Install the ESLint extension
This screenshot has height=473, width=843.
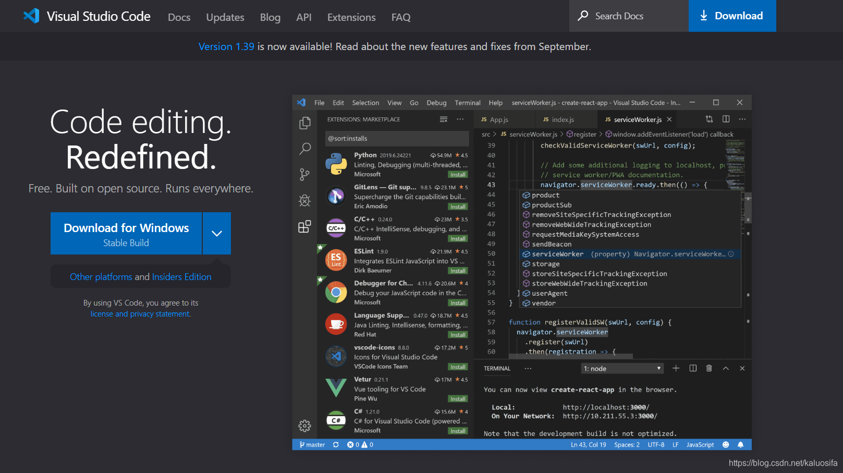click(x=458, y=271)
